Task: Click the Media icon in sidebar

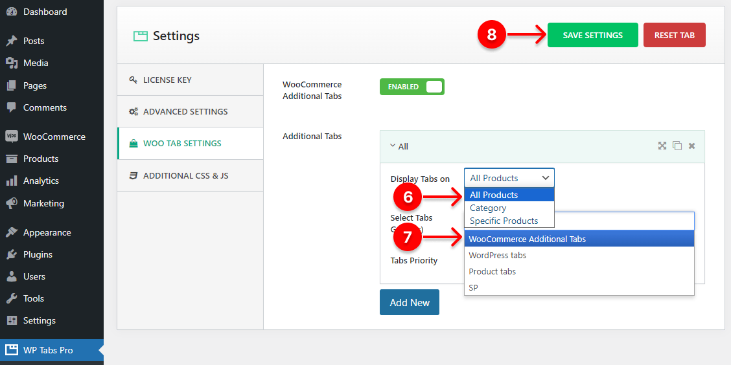Action: 12,63
